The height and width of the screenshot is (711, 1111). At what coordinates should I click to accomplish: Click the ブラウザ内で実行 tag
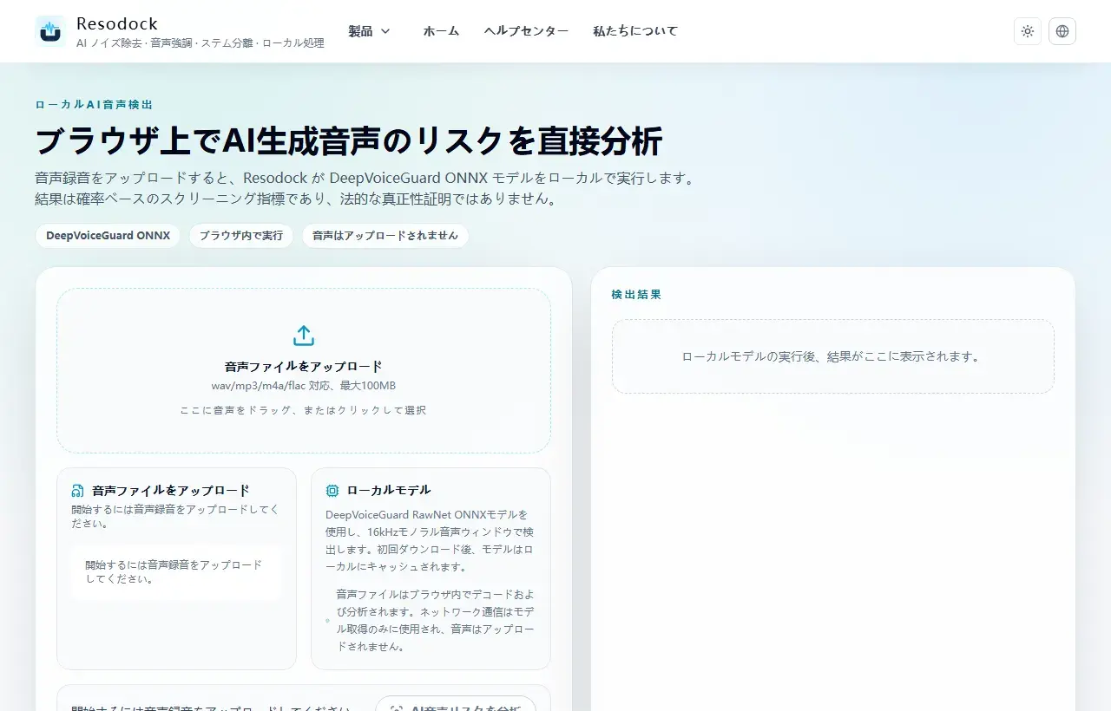point(241,236)
